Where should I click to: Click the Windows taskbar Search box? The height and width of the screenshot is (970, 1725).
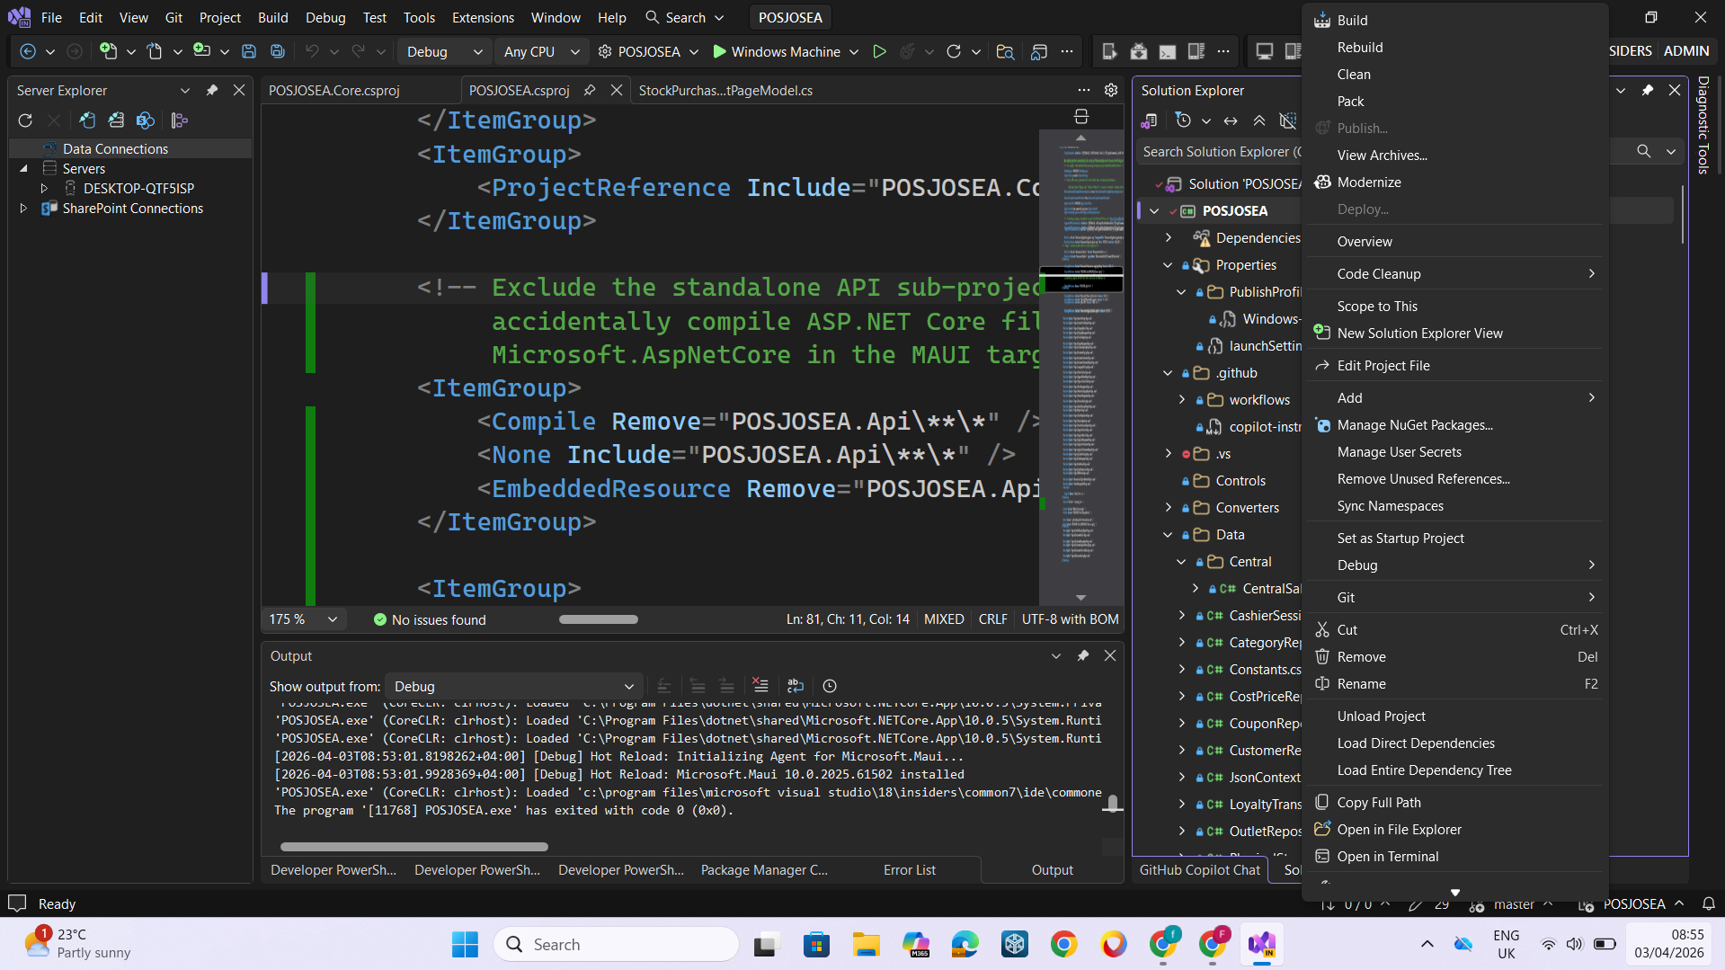(616, 945)
